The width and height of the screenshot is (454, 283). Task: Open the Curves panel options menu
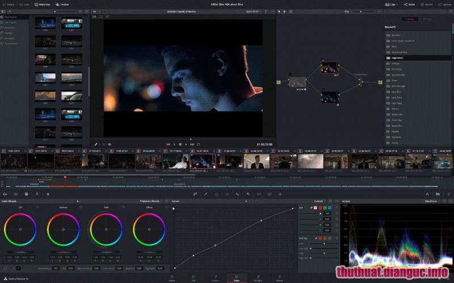tap(337, 201)
